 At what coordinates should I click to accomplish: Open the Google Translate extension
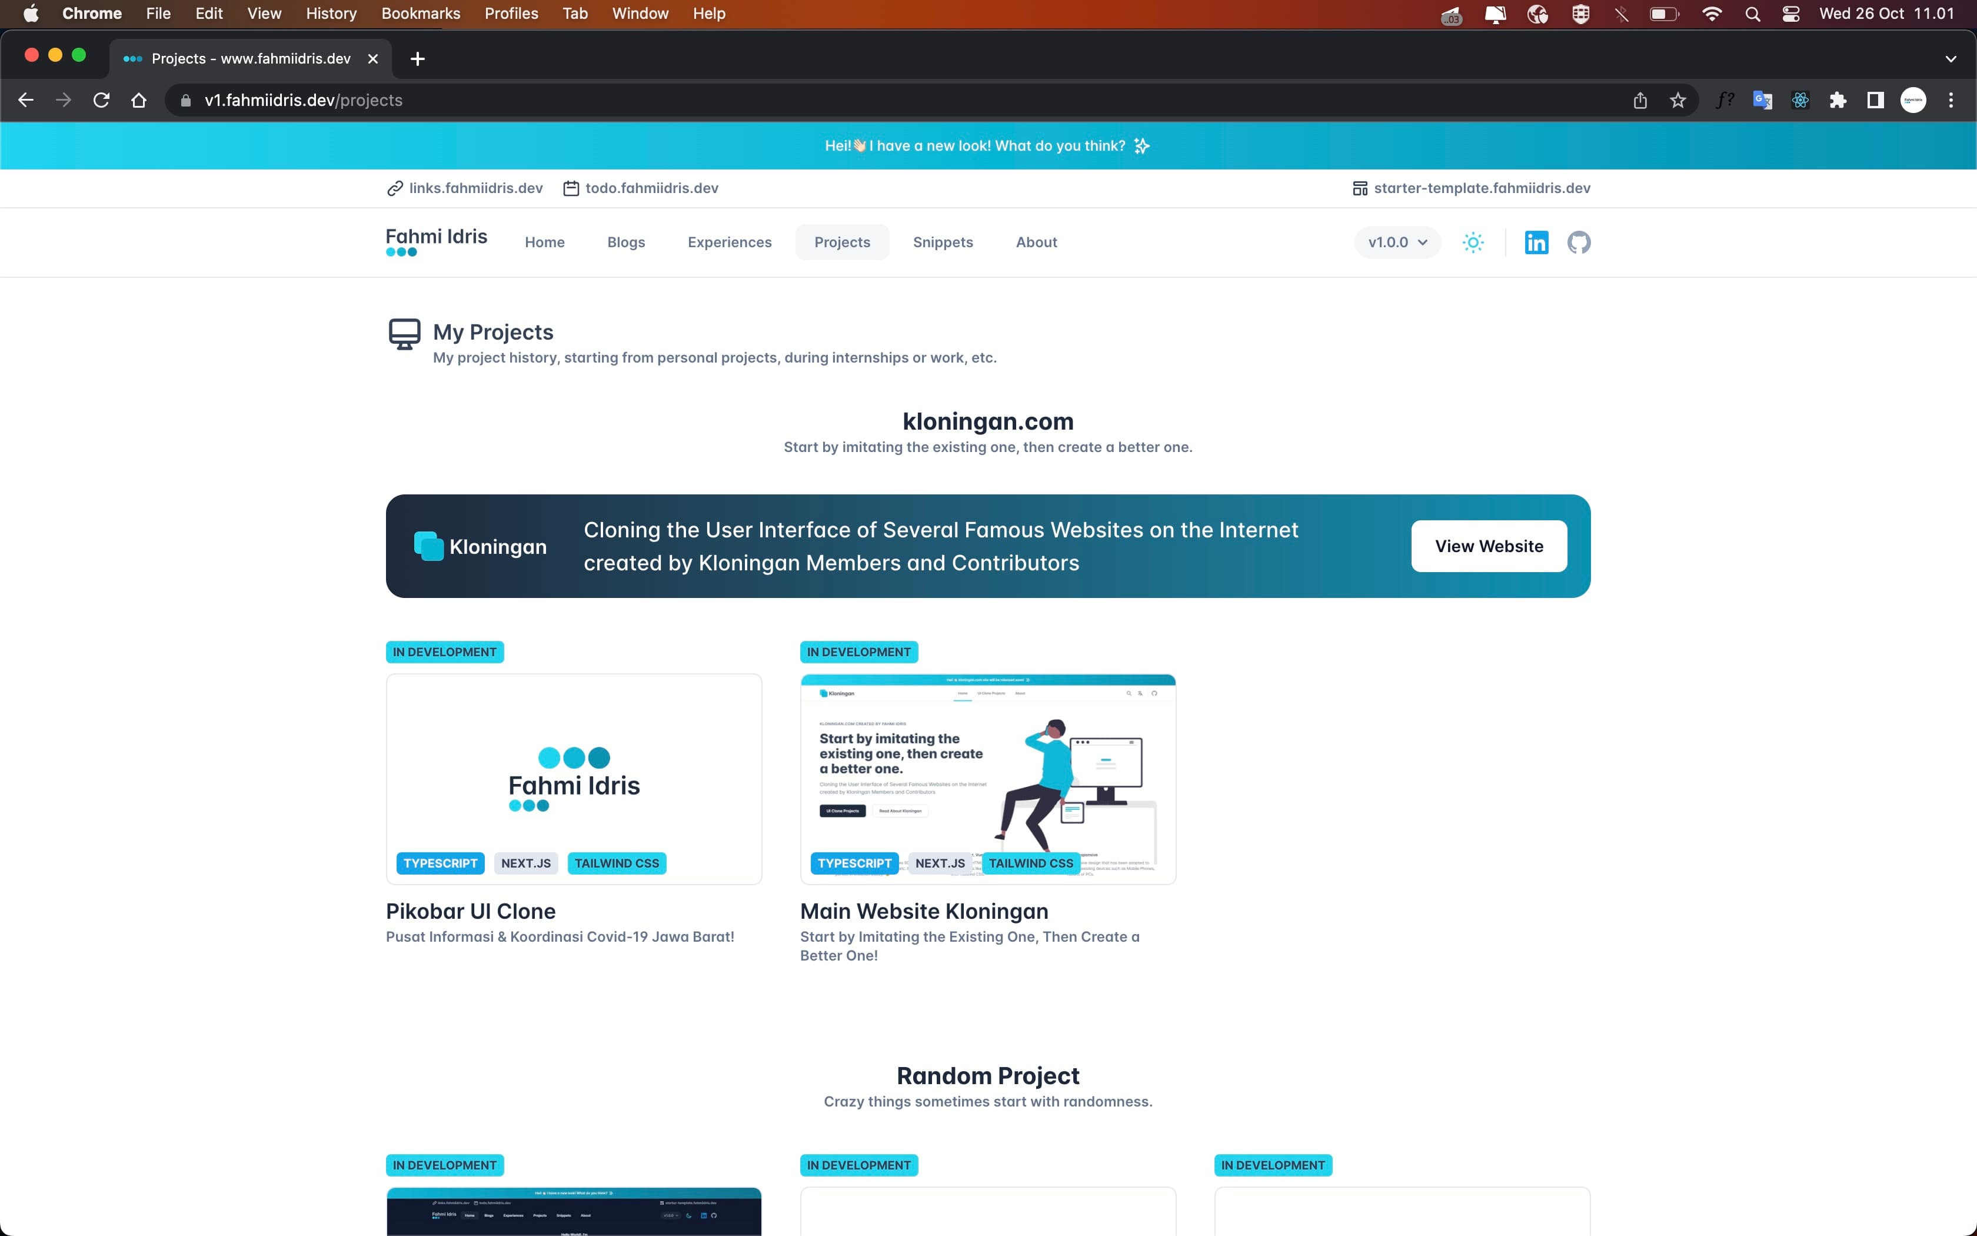click(1762, 101)
